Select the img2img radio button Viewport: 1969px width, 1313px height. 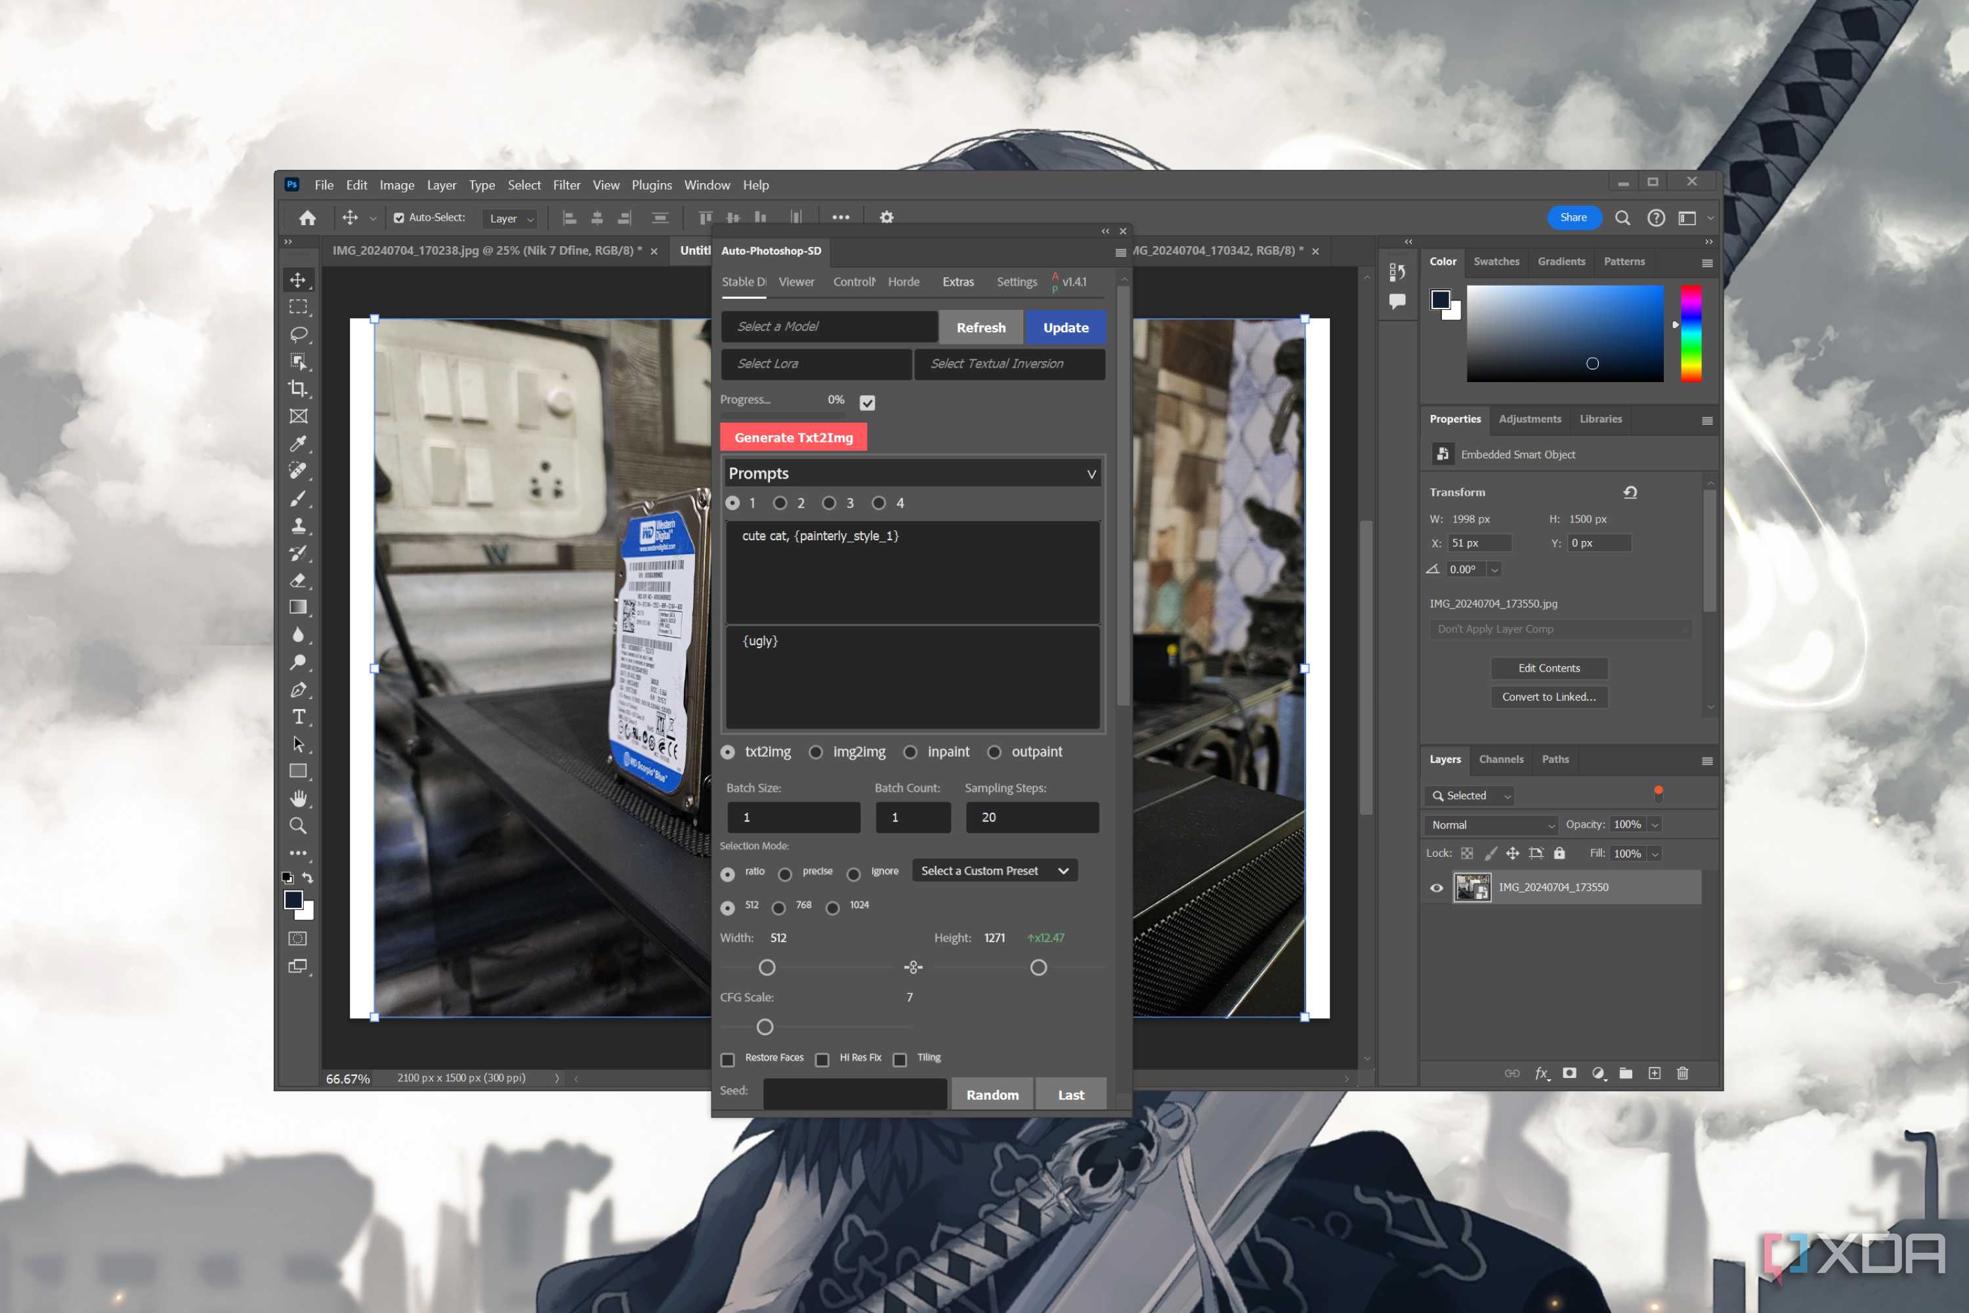click(815, 752)
